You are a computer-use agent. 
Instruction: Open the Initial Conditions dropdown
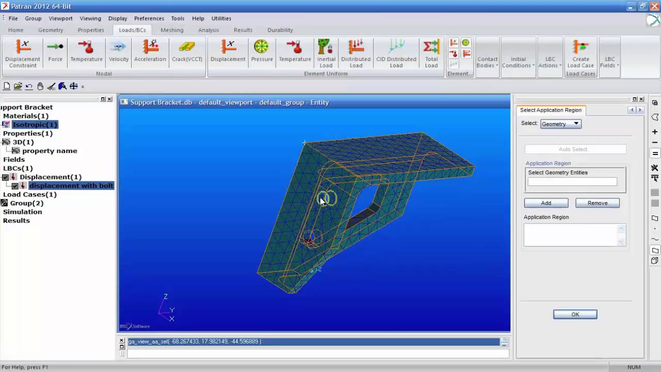[518, 62]
